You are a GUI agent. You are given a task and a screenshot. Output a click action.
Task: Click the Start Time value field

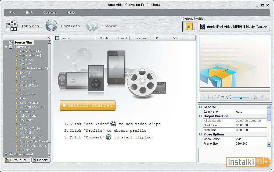pyautogui.click(x=251, y=125)
